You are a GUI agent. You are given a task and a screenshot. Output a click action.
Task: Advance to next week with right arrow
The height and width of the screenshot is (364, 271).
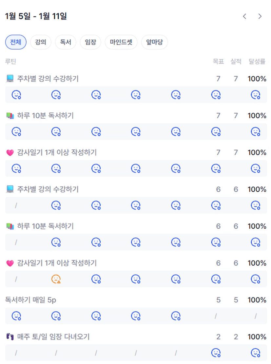pos(260,16)
